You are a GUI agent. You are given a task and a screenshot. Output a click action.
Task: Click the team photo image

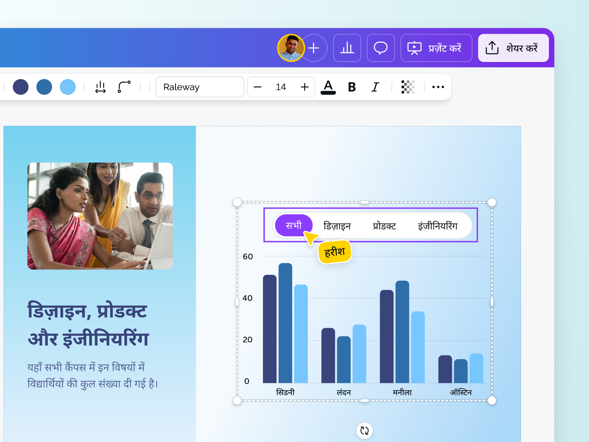pyautogui.click(x=100, y=216)
